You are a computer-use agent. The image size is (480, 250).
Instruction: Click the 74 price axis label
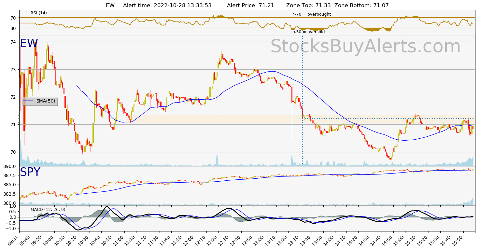tap(13, 42)
